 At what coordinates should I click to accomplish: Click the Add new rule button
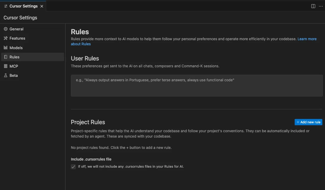[x=308, y=122]
